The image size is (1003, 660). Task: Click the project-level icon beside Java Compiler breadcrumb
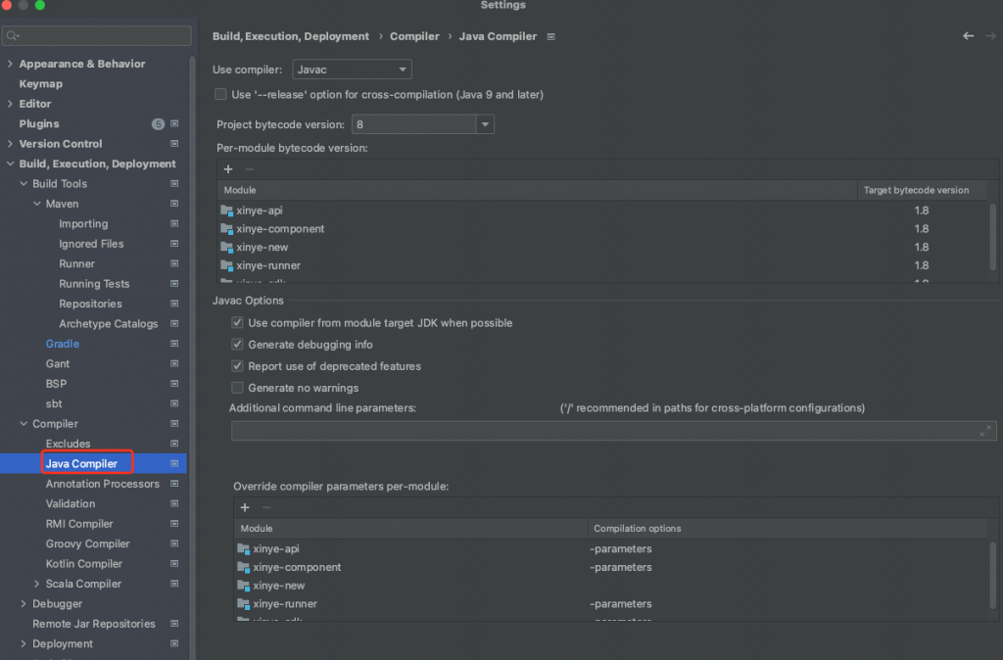point(551,36)
